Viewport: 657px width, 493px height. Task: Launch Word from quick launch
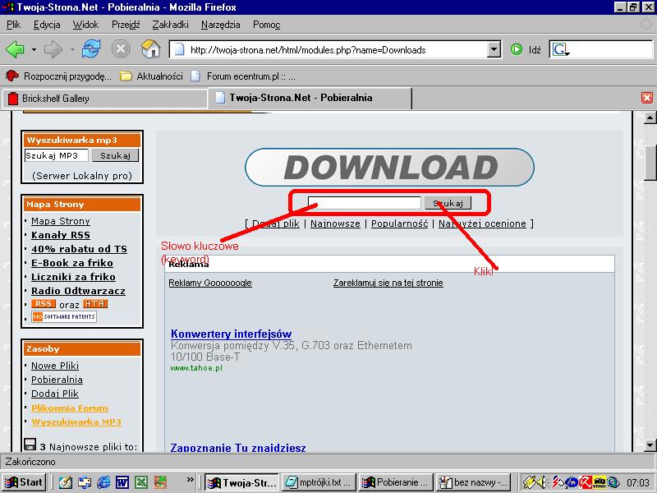click(122, 482)
